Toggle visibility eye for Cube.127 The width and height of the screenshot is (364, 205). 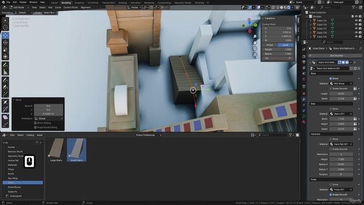click(356, 28)
